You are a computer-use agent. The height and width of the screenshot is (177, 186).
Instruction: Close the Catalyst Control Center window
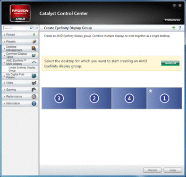coord(180,6)
